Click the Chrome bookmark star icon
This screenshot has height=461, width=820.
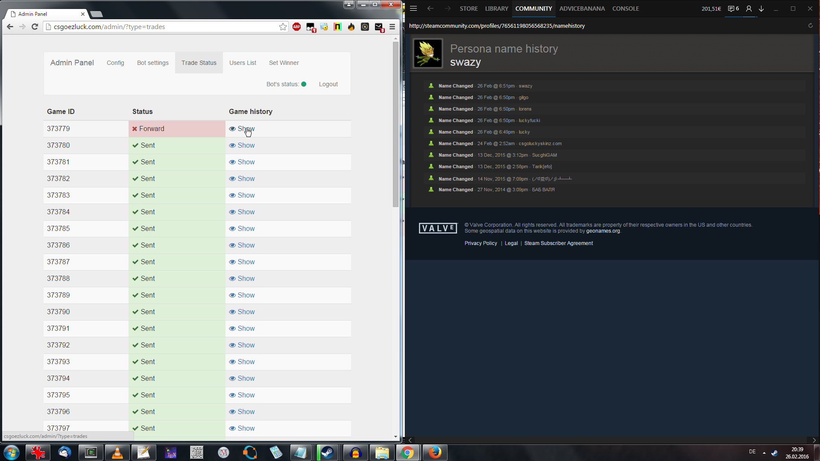[283, 27]
